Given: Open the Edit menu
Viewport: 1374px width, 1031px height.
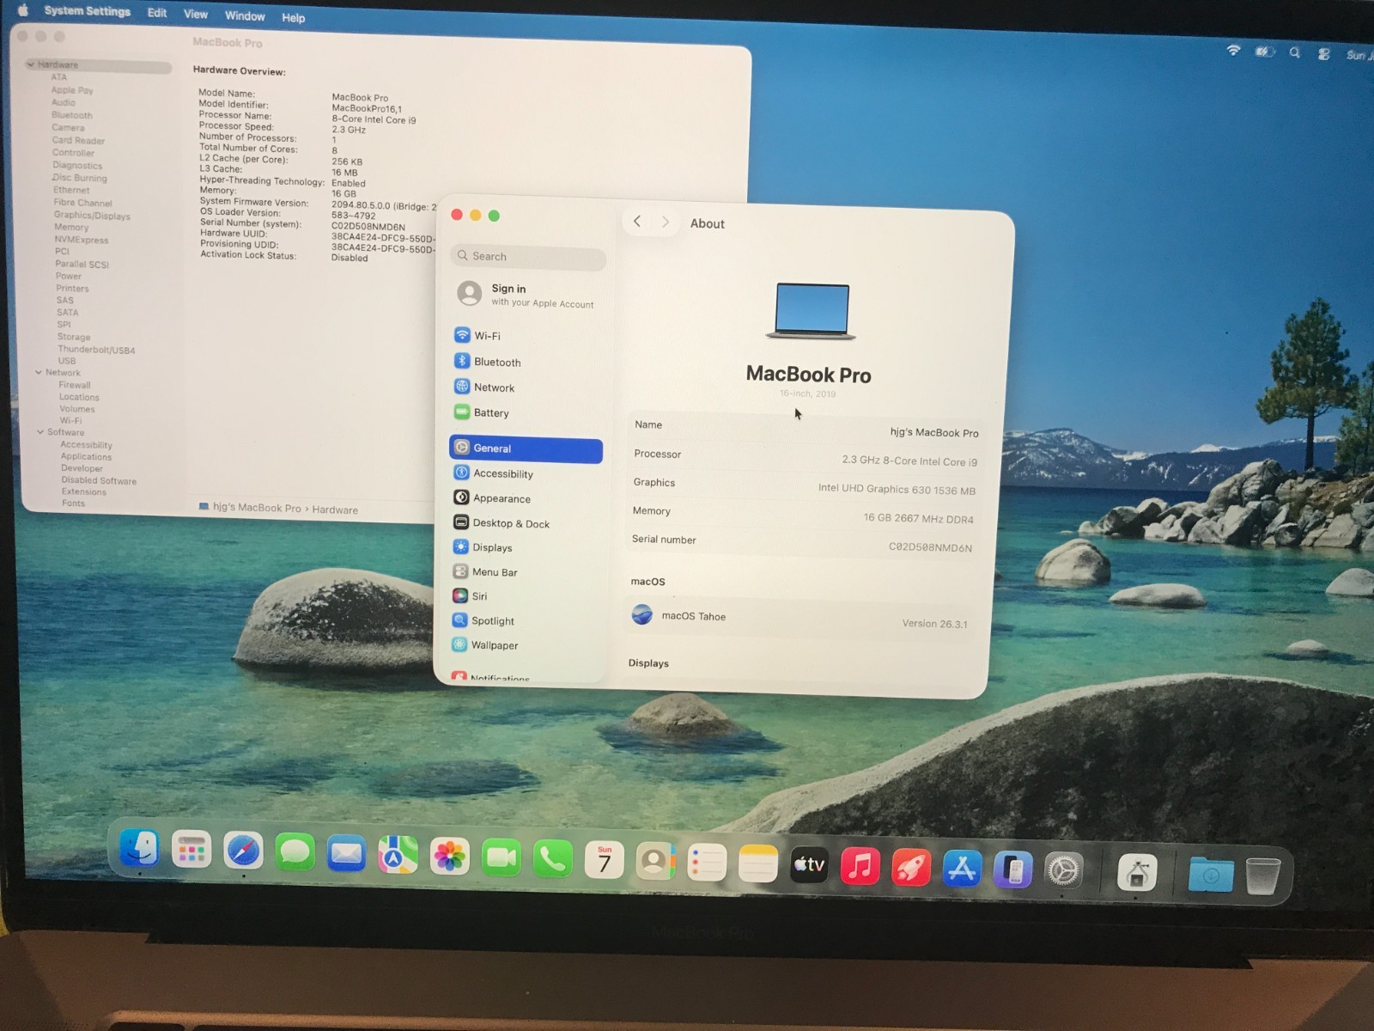Looking at the screenshot, I should point(157,13).
